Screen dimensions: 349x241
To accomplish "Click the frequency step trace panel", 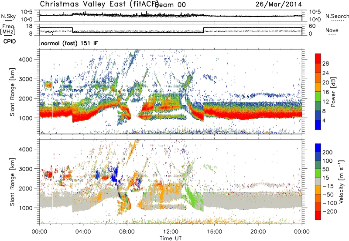I will pyautogui.click(x=171, y=30).
